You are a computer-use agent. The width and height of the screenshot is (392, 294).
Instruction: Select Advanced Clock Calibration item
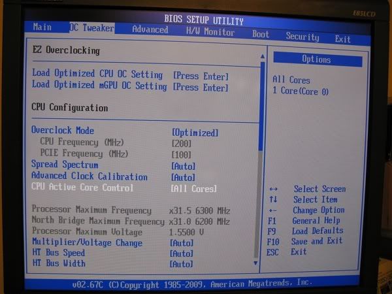click(90, 176)
